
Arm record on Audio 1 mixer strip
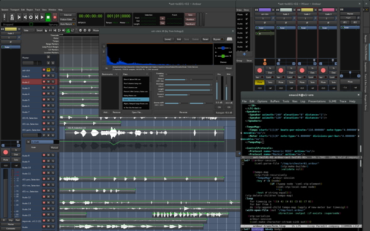click(x=281, y=70)
